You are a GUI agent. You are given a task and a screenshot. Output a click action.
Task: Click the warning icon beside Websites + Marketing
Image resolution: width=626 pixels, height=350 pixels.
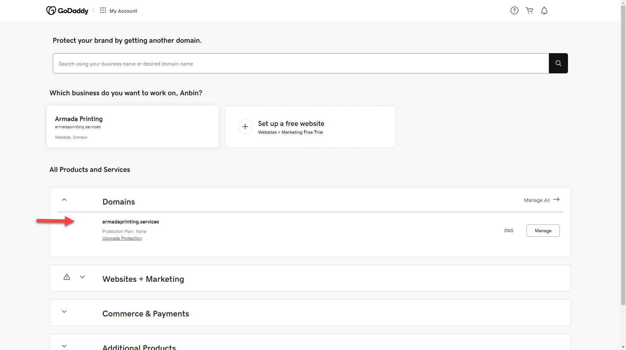67,277
